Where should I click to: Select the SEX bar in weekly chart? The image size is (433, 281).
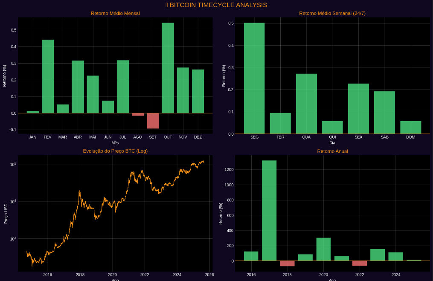coord(358,109)
